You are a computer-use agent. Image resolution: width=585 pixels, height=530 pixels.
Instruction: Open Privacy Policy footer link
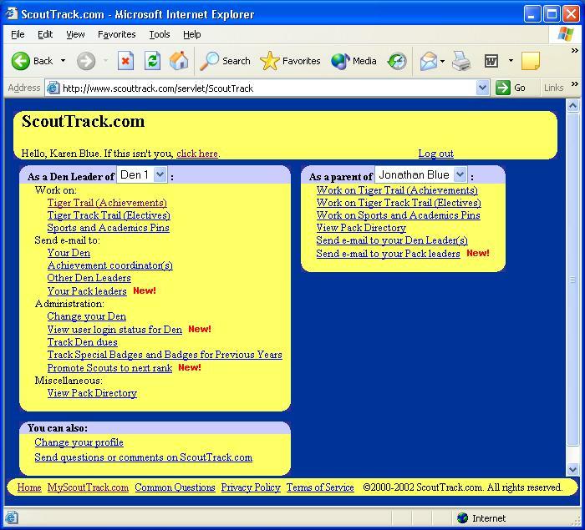click(x=251, y=487)
